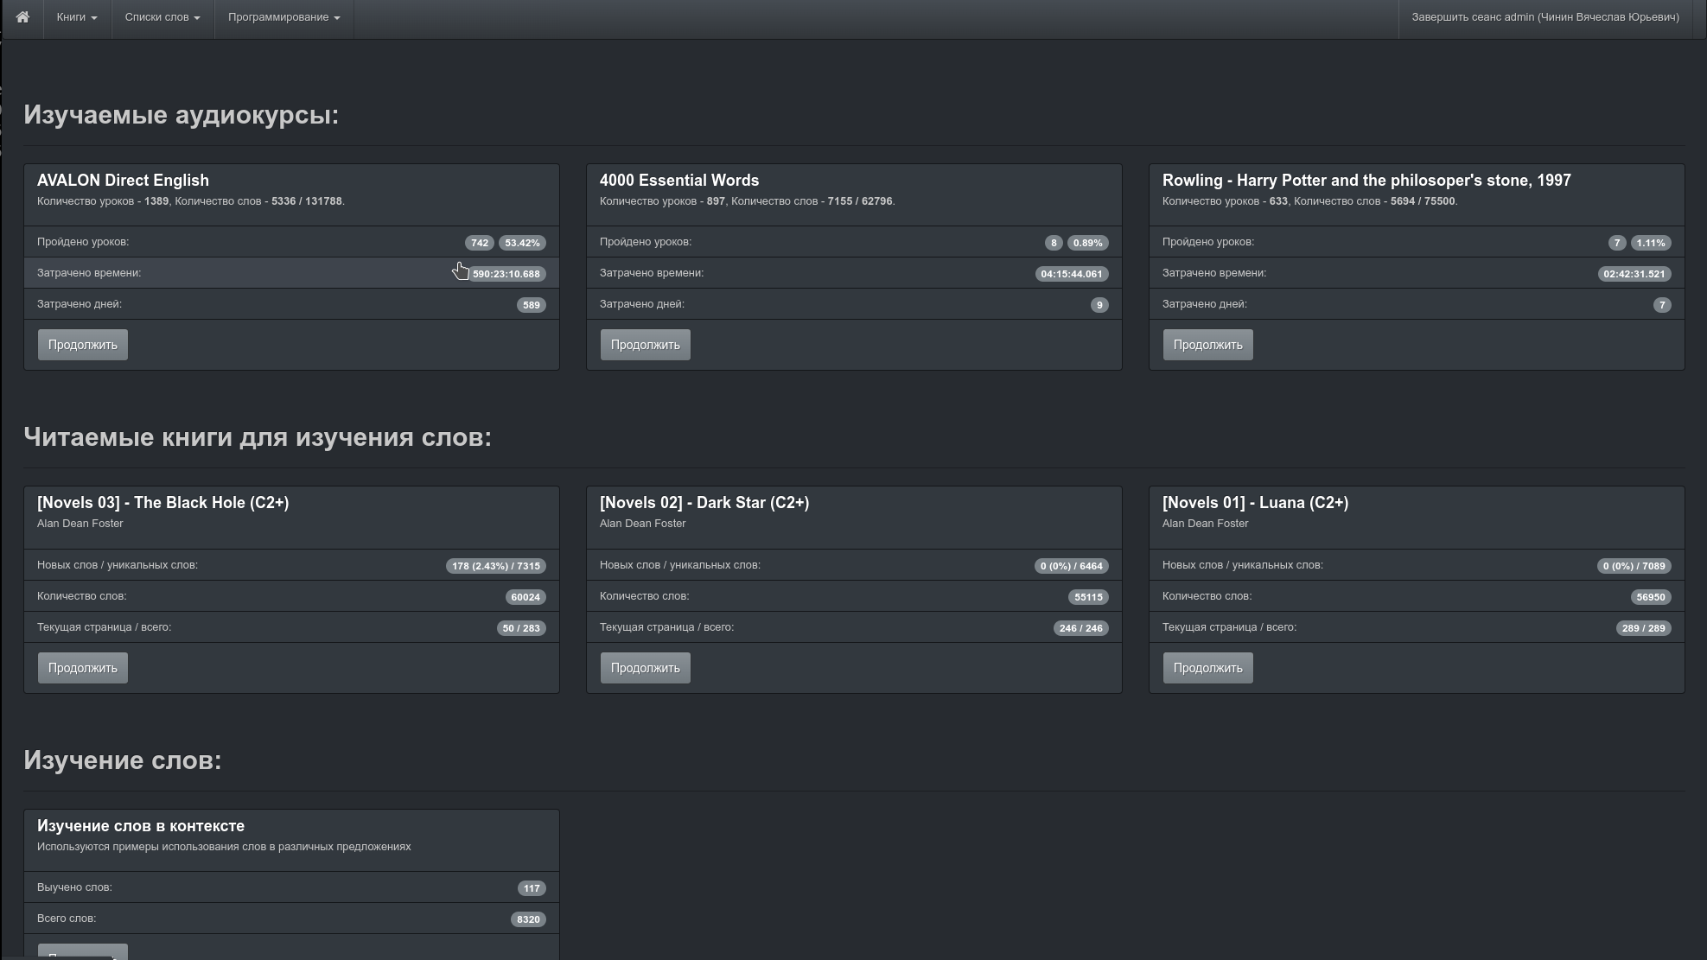Continue the AVALON Direct English course
1707x960 pixels.
(x=82, y=345)
